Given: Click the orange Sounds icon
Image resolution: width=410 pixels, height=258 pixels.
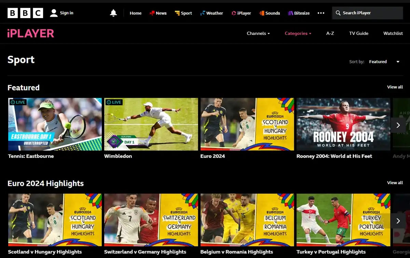Looking at the screenshot, I should click(262, 13).
